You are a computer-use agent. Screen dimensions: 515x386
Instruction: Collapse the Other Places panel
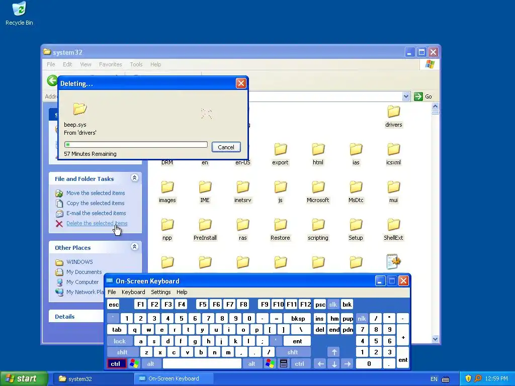134,246
